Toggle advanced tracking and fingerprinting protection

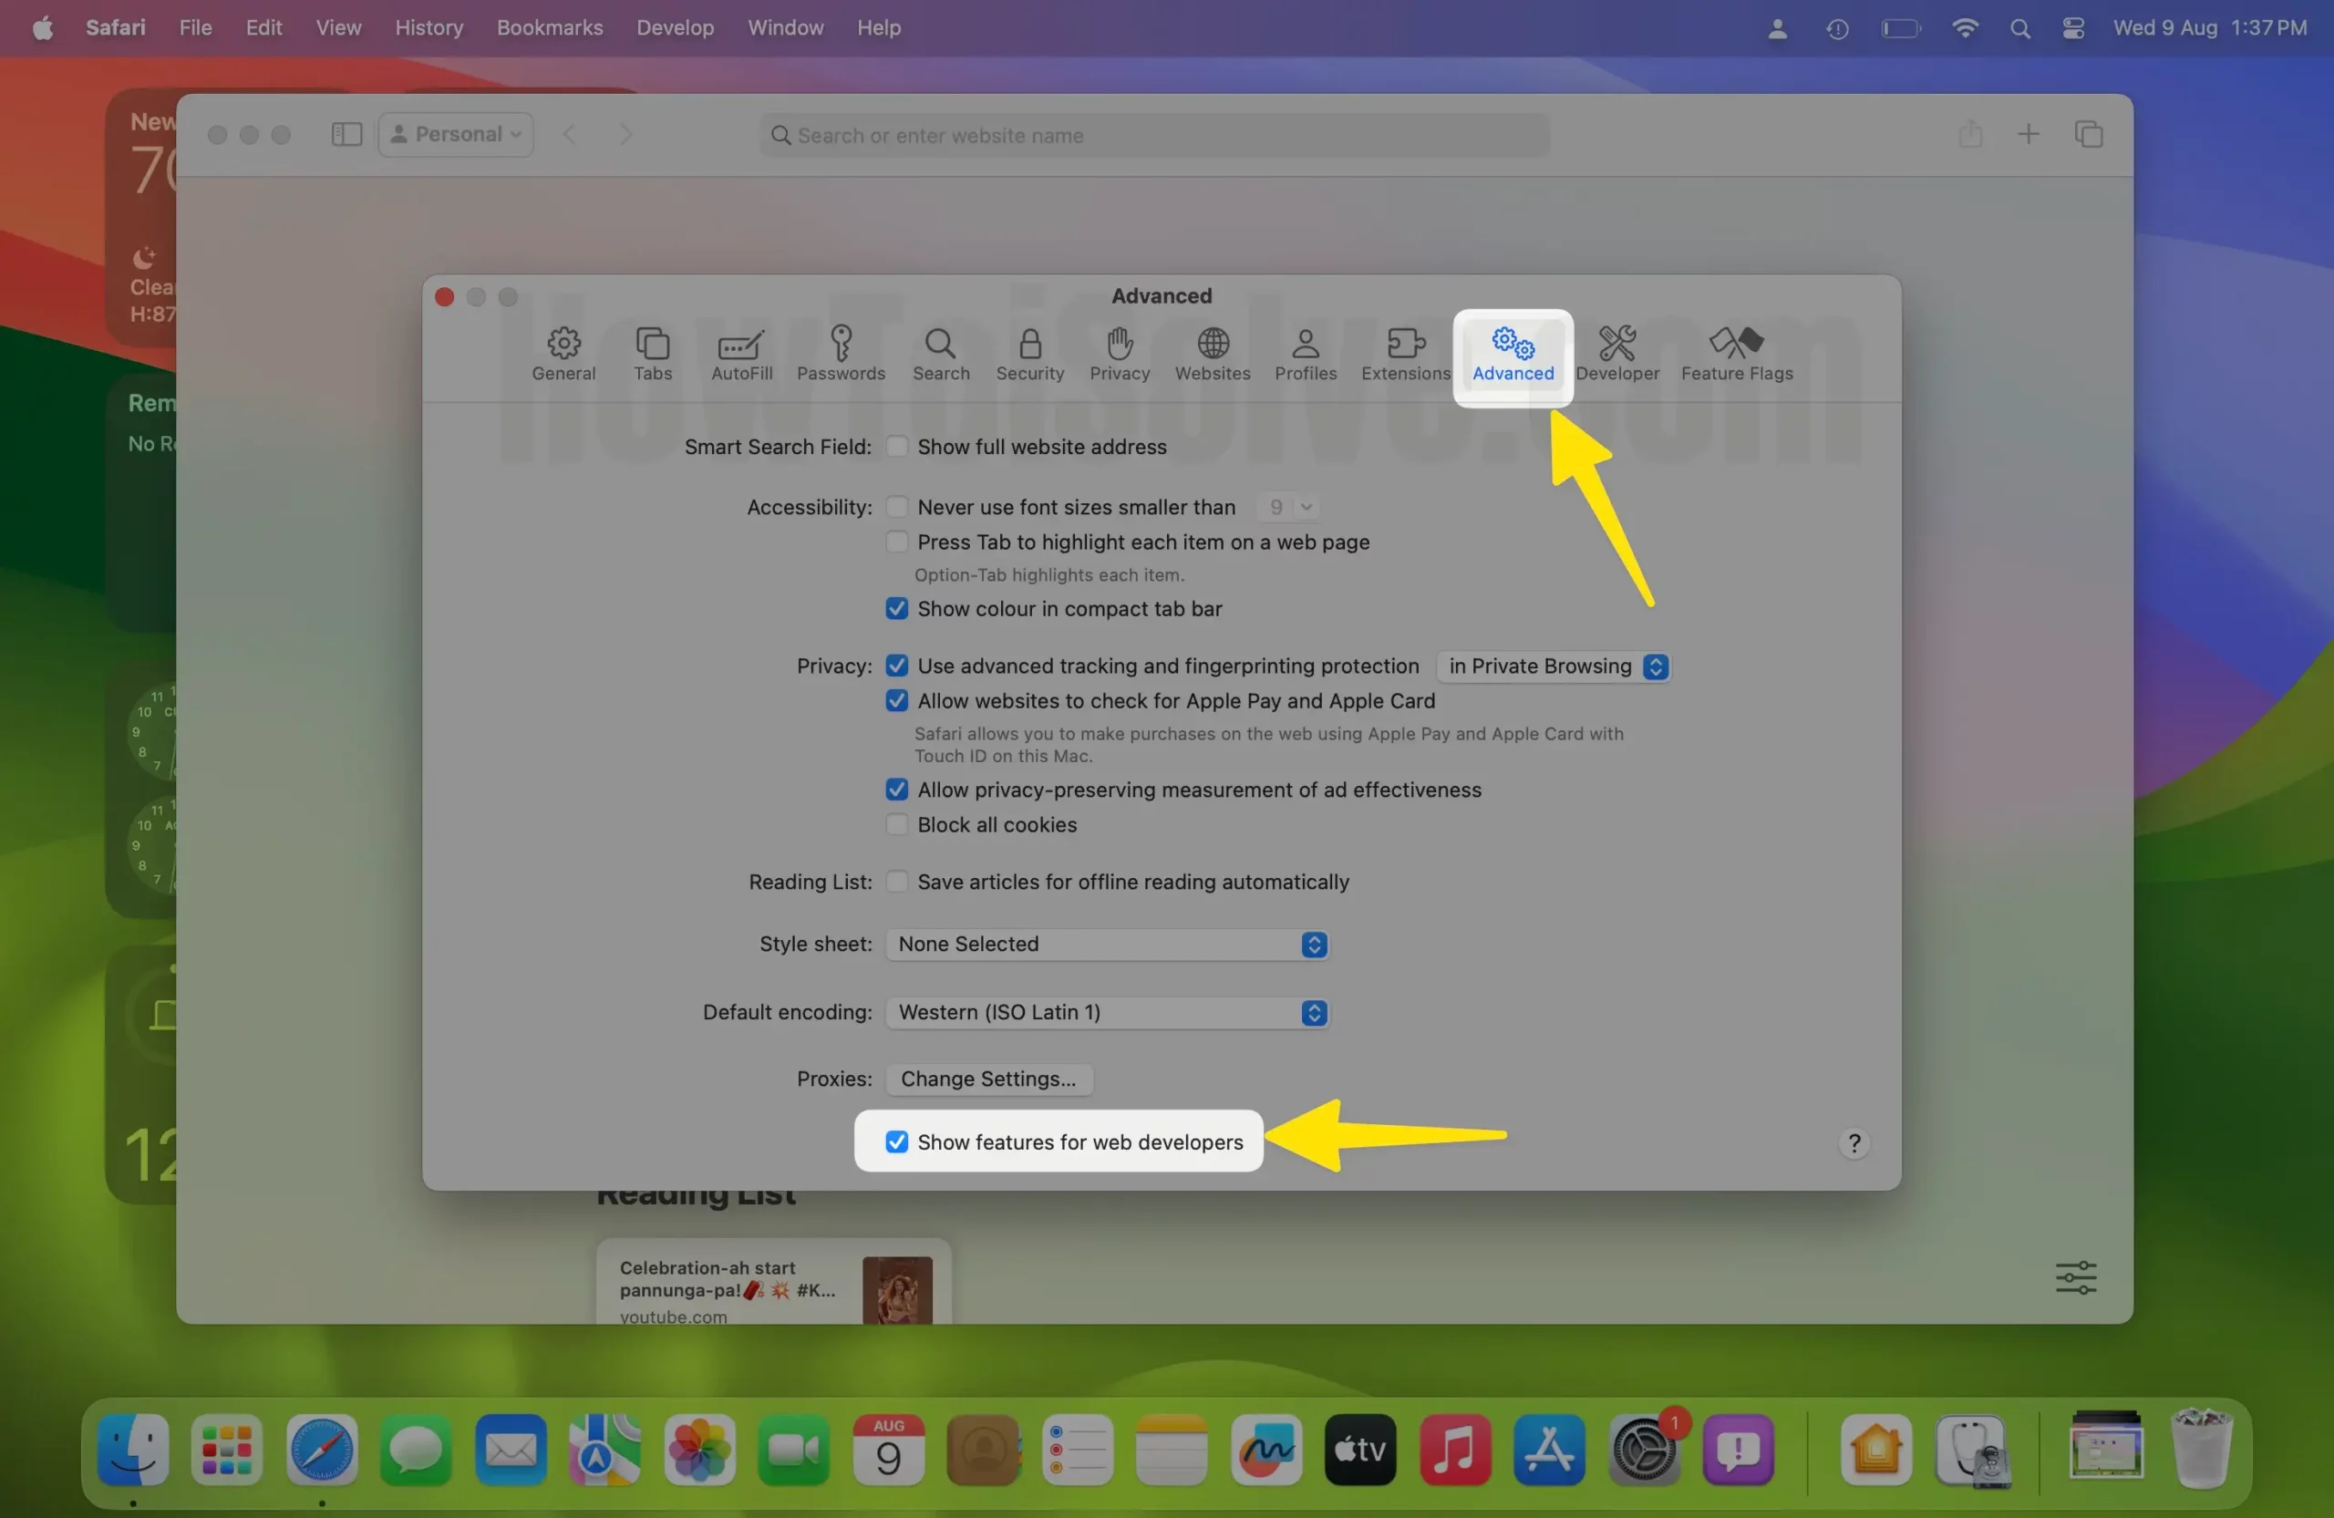tap(896, 666)
